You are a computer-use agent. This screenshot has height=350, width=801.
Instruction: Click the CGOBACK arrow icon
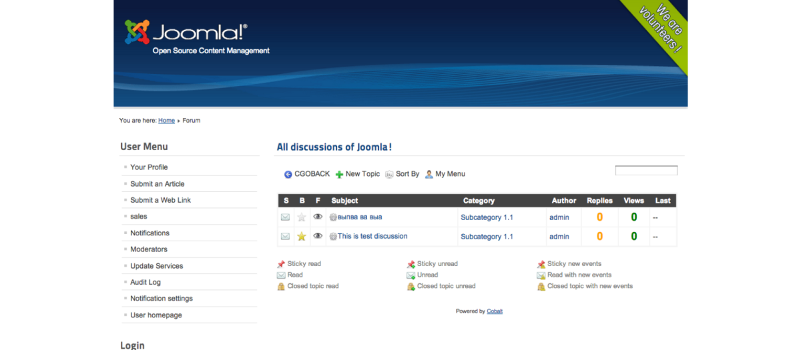(x=288, y=175)
